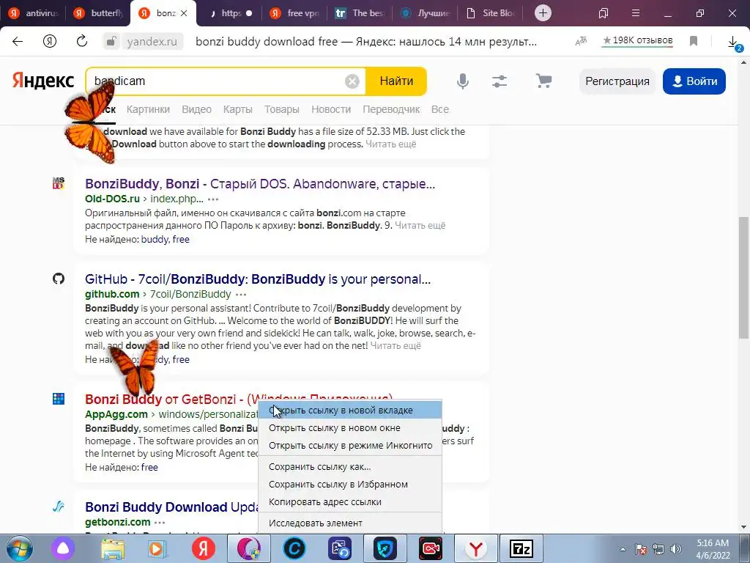Choose Открыть ссылку в режиме Инкогнито
This screenshot has width=750, height=563.
[x=349, y=446]
